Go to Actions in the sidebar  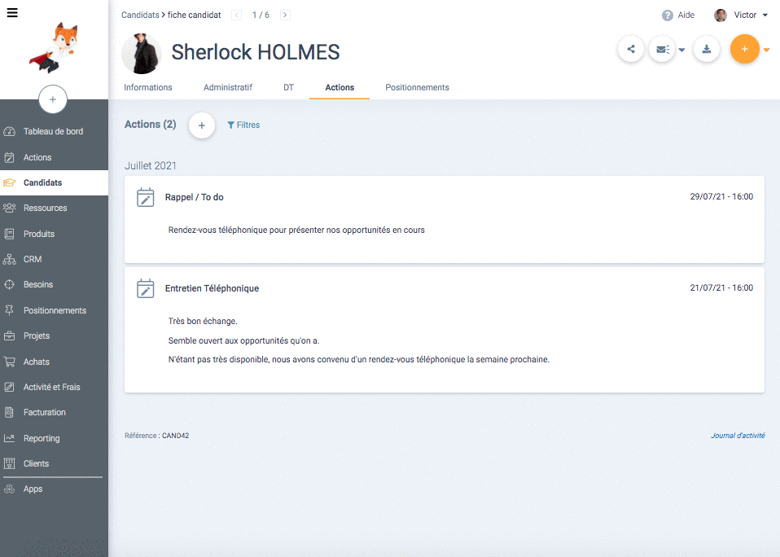tap(54, 157)
